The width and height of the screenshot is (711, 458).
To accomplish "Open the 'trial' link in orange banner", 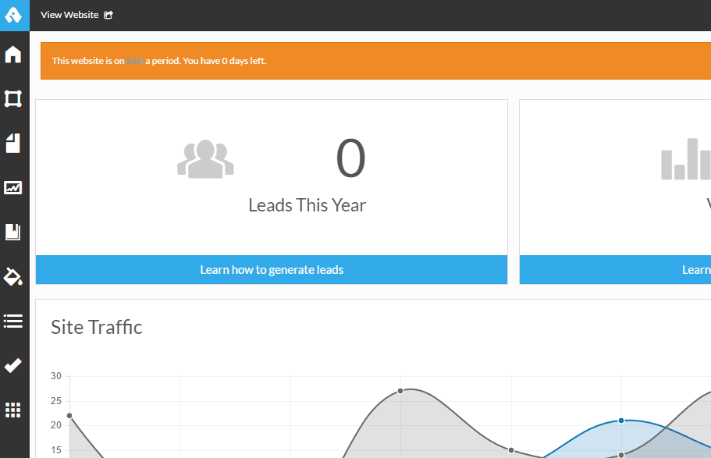I will (x=134, y=61).
